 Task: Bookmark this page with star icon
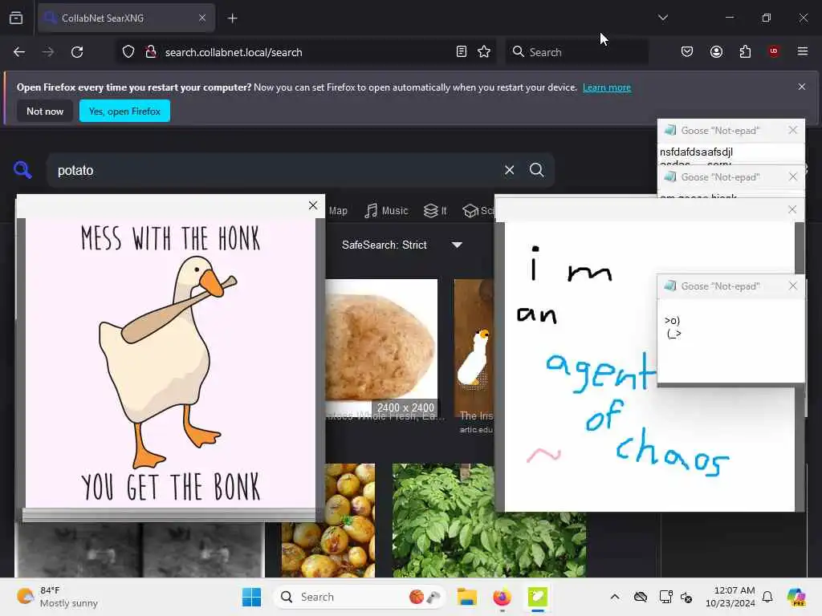point(484,52)
